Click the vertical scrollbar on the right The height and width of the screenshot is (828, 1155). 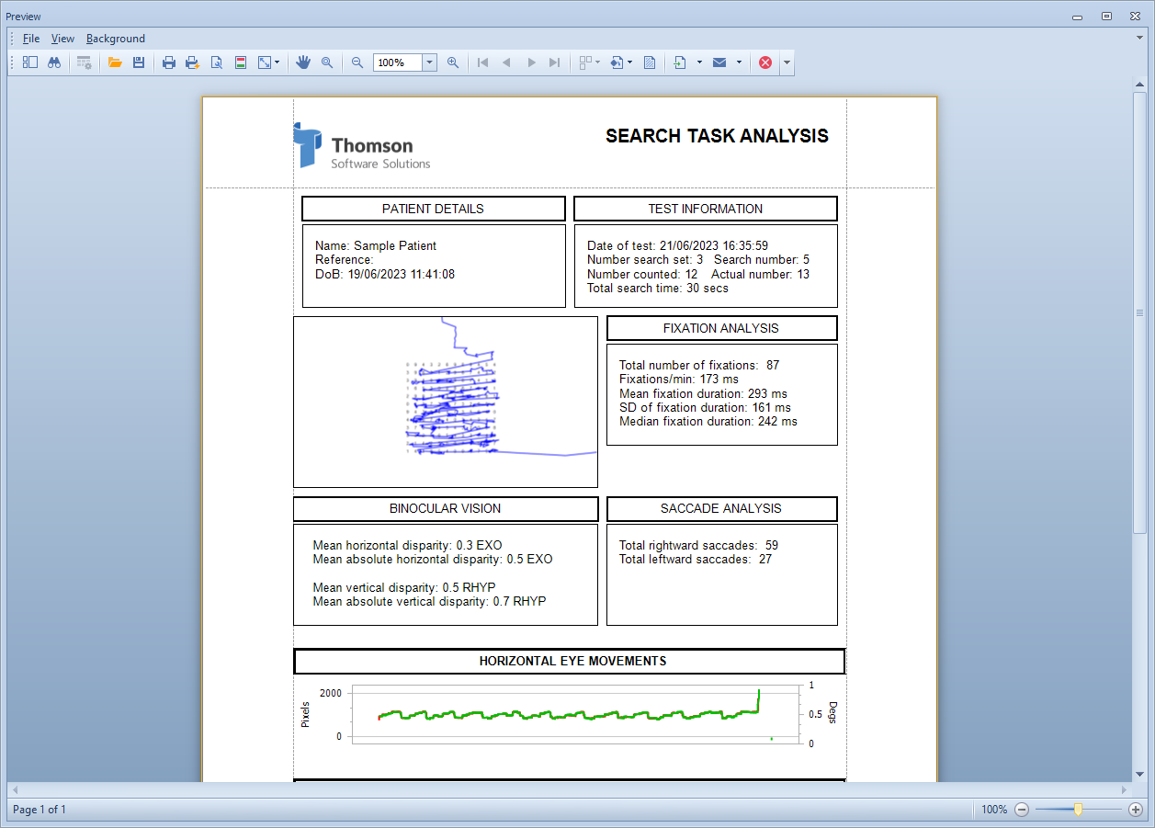tap(1140, 312)
